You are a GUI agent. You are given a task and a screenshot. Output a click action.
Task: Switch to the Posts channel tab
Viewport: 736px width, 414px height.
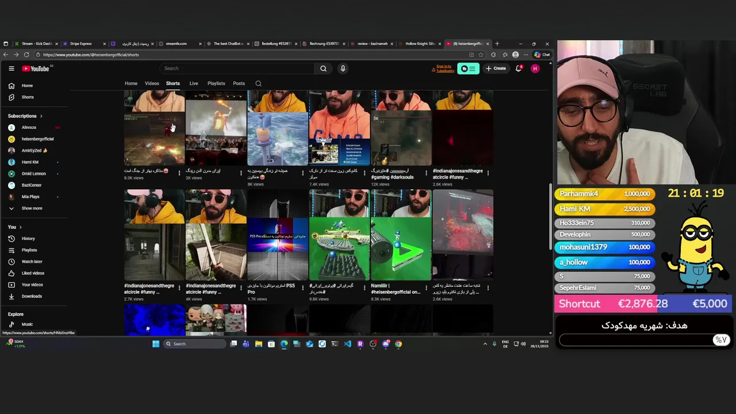[x=239, y=83]
